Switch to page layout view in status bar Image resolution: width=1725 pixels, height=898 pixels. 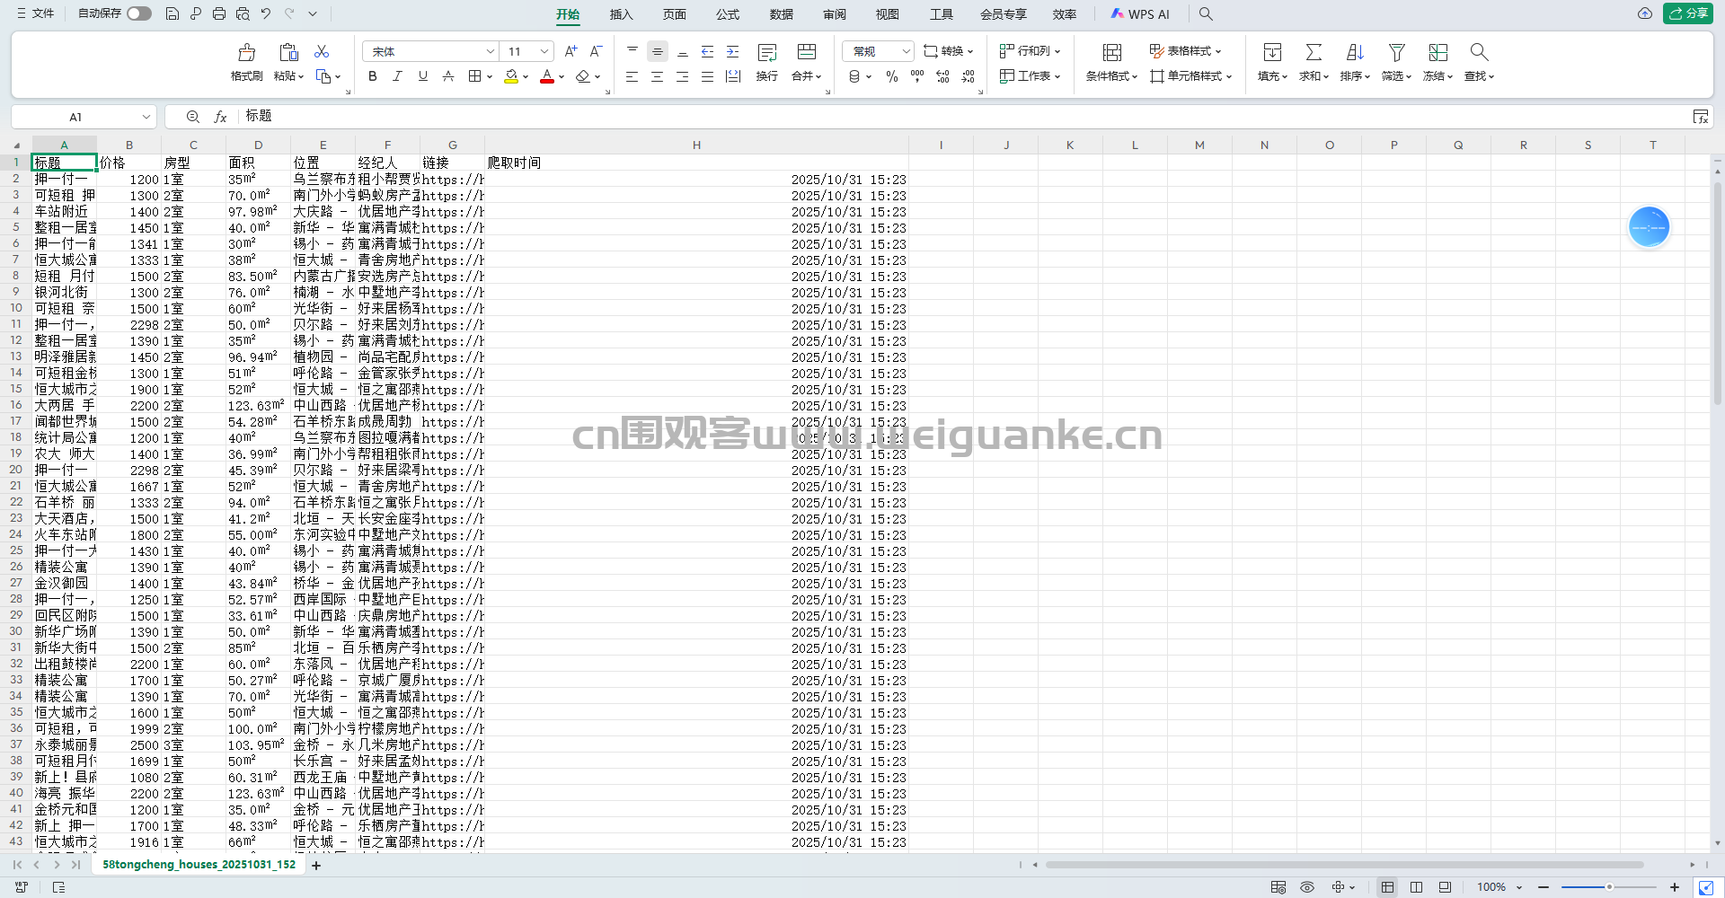click(1416, 887)
